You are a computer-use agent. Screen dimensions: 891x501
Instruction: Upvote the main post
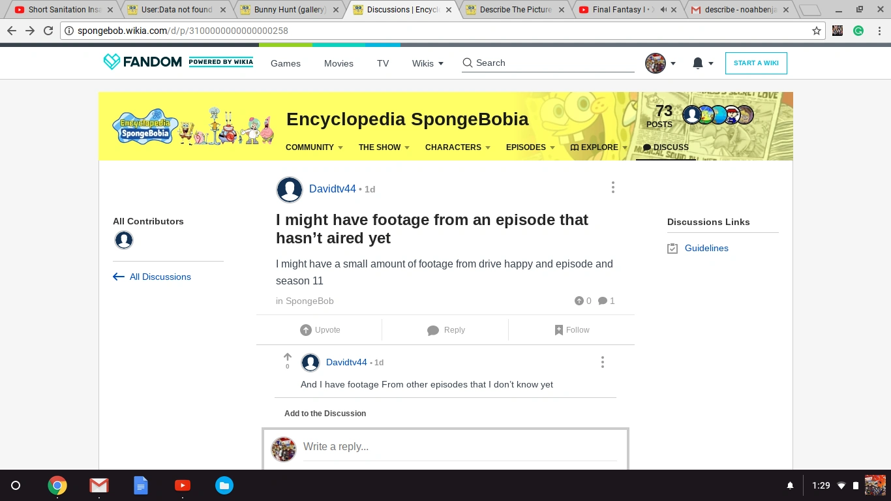point(320,330)
